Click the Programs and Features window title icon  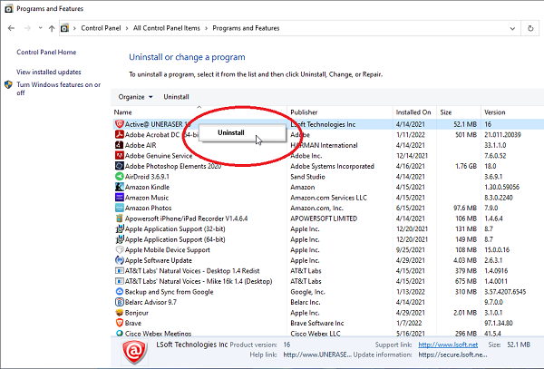click(x=9, y=9)
